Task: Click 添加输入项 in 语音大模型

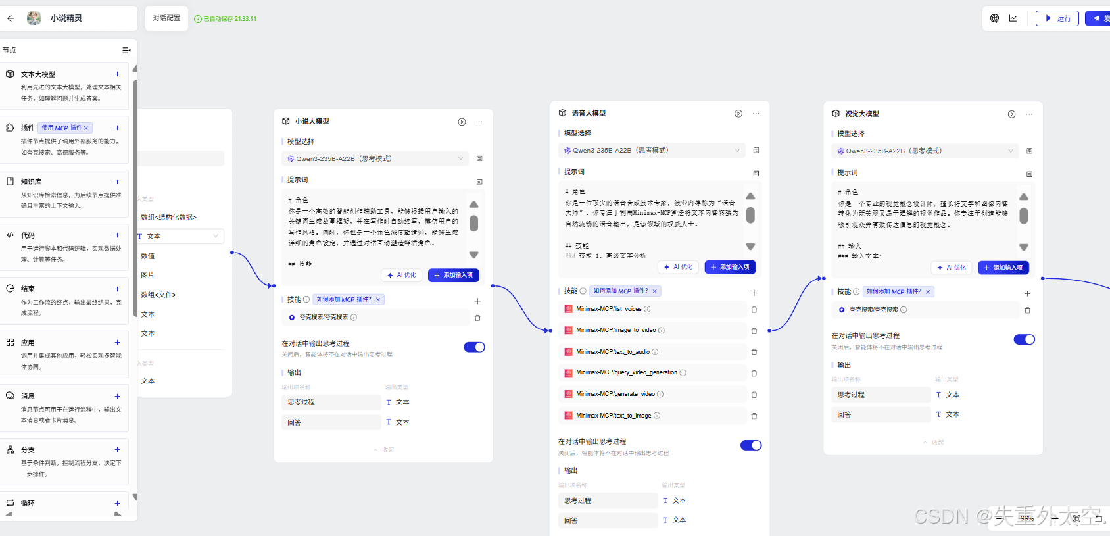Action: pos(731,267)
